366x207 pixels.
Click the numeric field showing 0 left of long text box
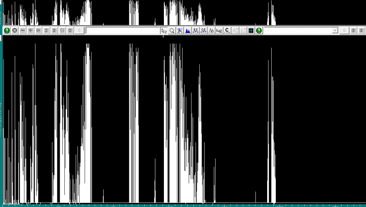click(x=79, y=30)
